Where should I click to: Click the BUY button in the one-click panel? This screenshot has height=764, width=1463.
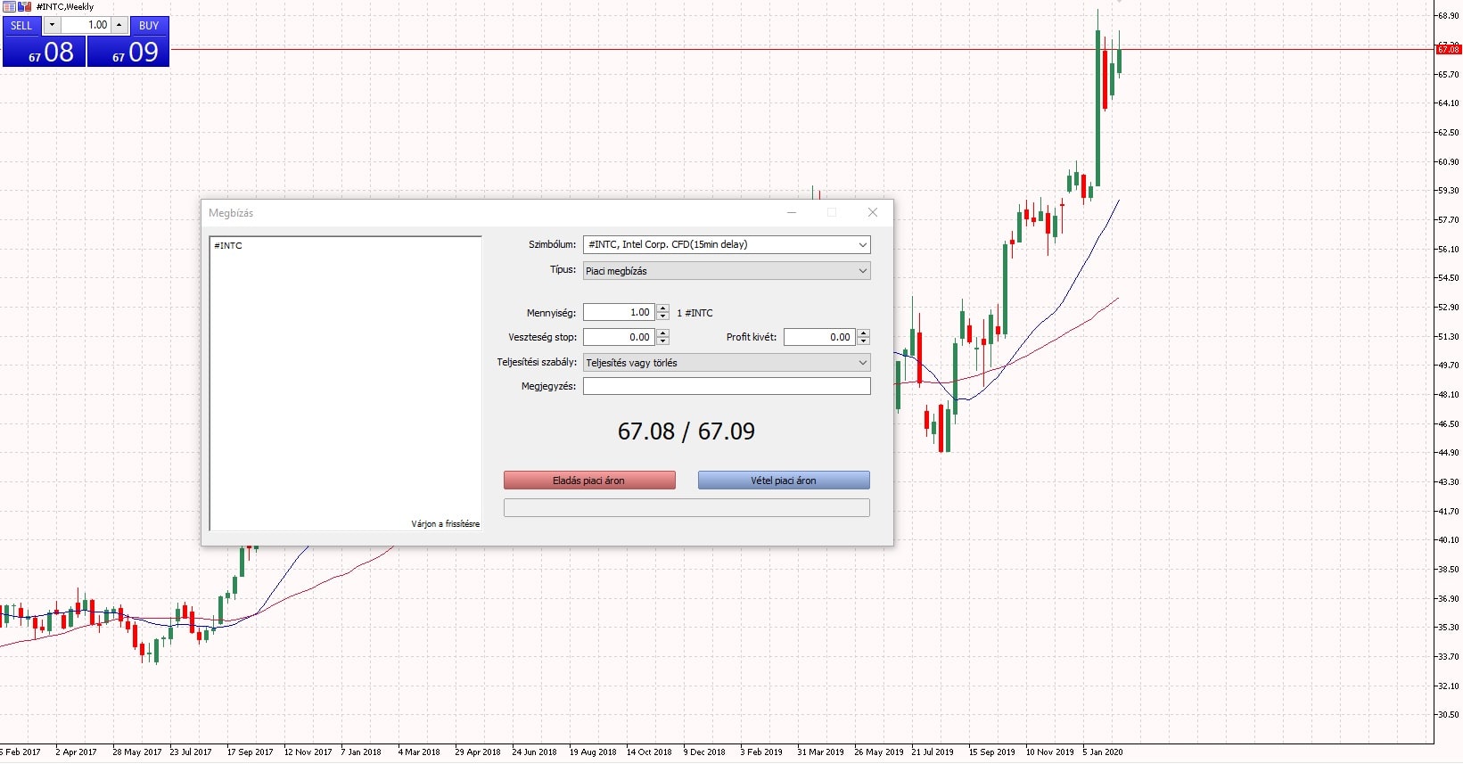[149, 26]
